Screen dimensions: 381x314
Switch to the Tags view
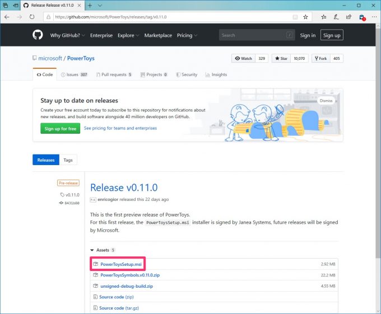(x=68, y=160)
